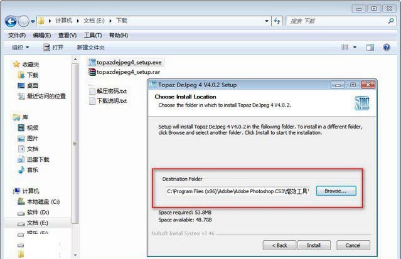Image resolution: width=401 pixels, height=259 pixels.
Task: Open the 图片 library in the sidebar
Action: pyautogui.click(x=28, y=139)
